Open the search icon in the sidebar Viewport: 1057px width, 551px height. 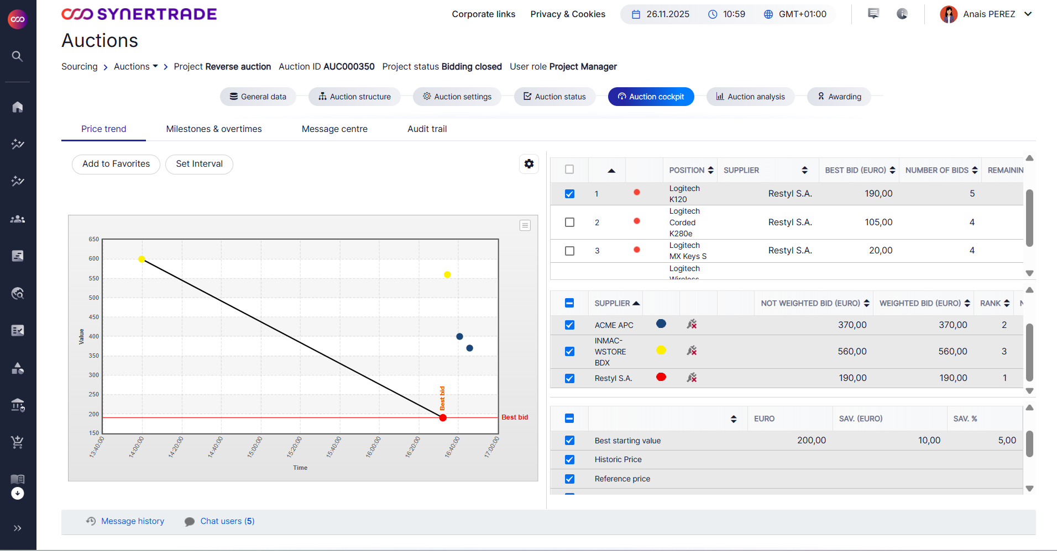point(18,56)
